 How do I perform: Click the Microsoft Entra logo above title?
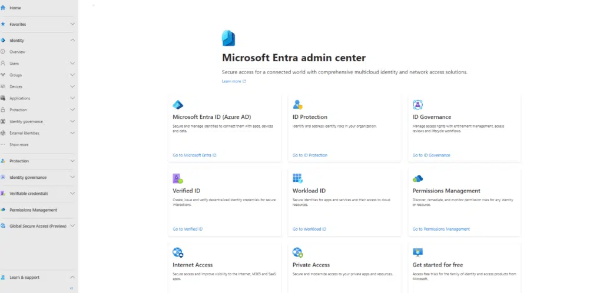click(x=228, y=38)
